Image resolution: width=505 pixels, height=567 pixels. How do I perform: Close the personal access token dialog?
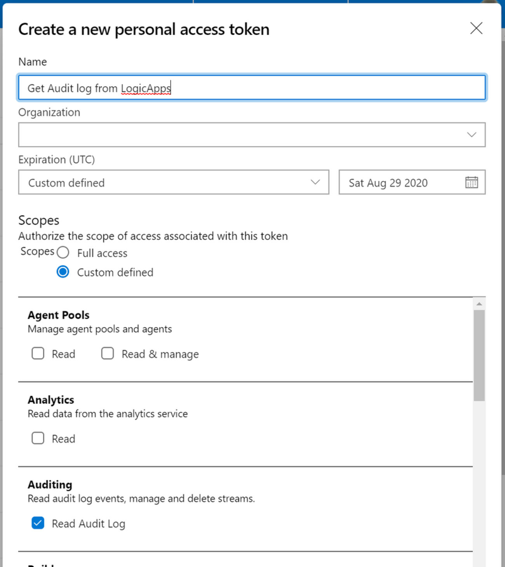(476, 28)
